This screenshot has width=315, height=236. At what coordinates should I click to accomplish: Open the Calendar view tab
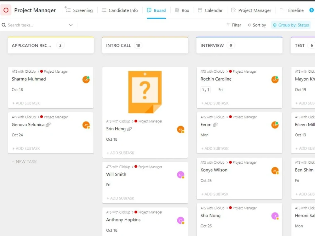(210, 10)
